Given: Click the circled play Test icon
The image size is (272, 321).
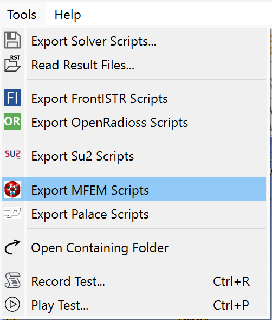Looking at the screenshot, I should point(12,304).
